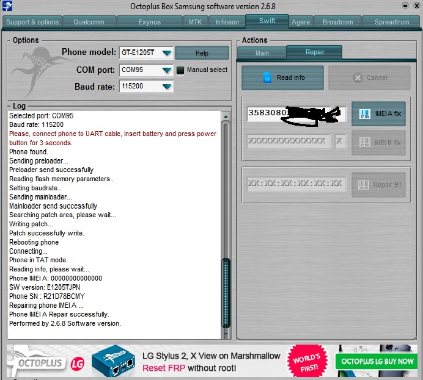Open the COM port dropdown
This screenshot has width=423, height=380.
(167, 70)
